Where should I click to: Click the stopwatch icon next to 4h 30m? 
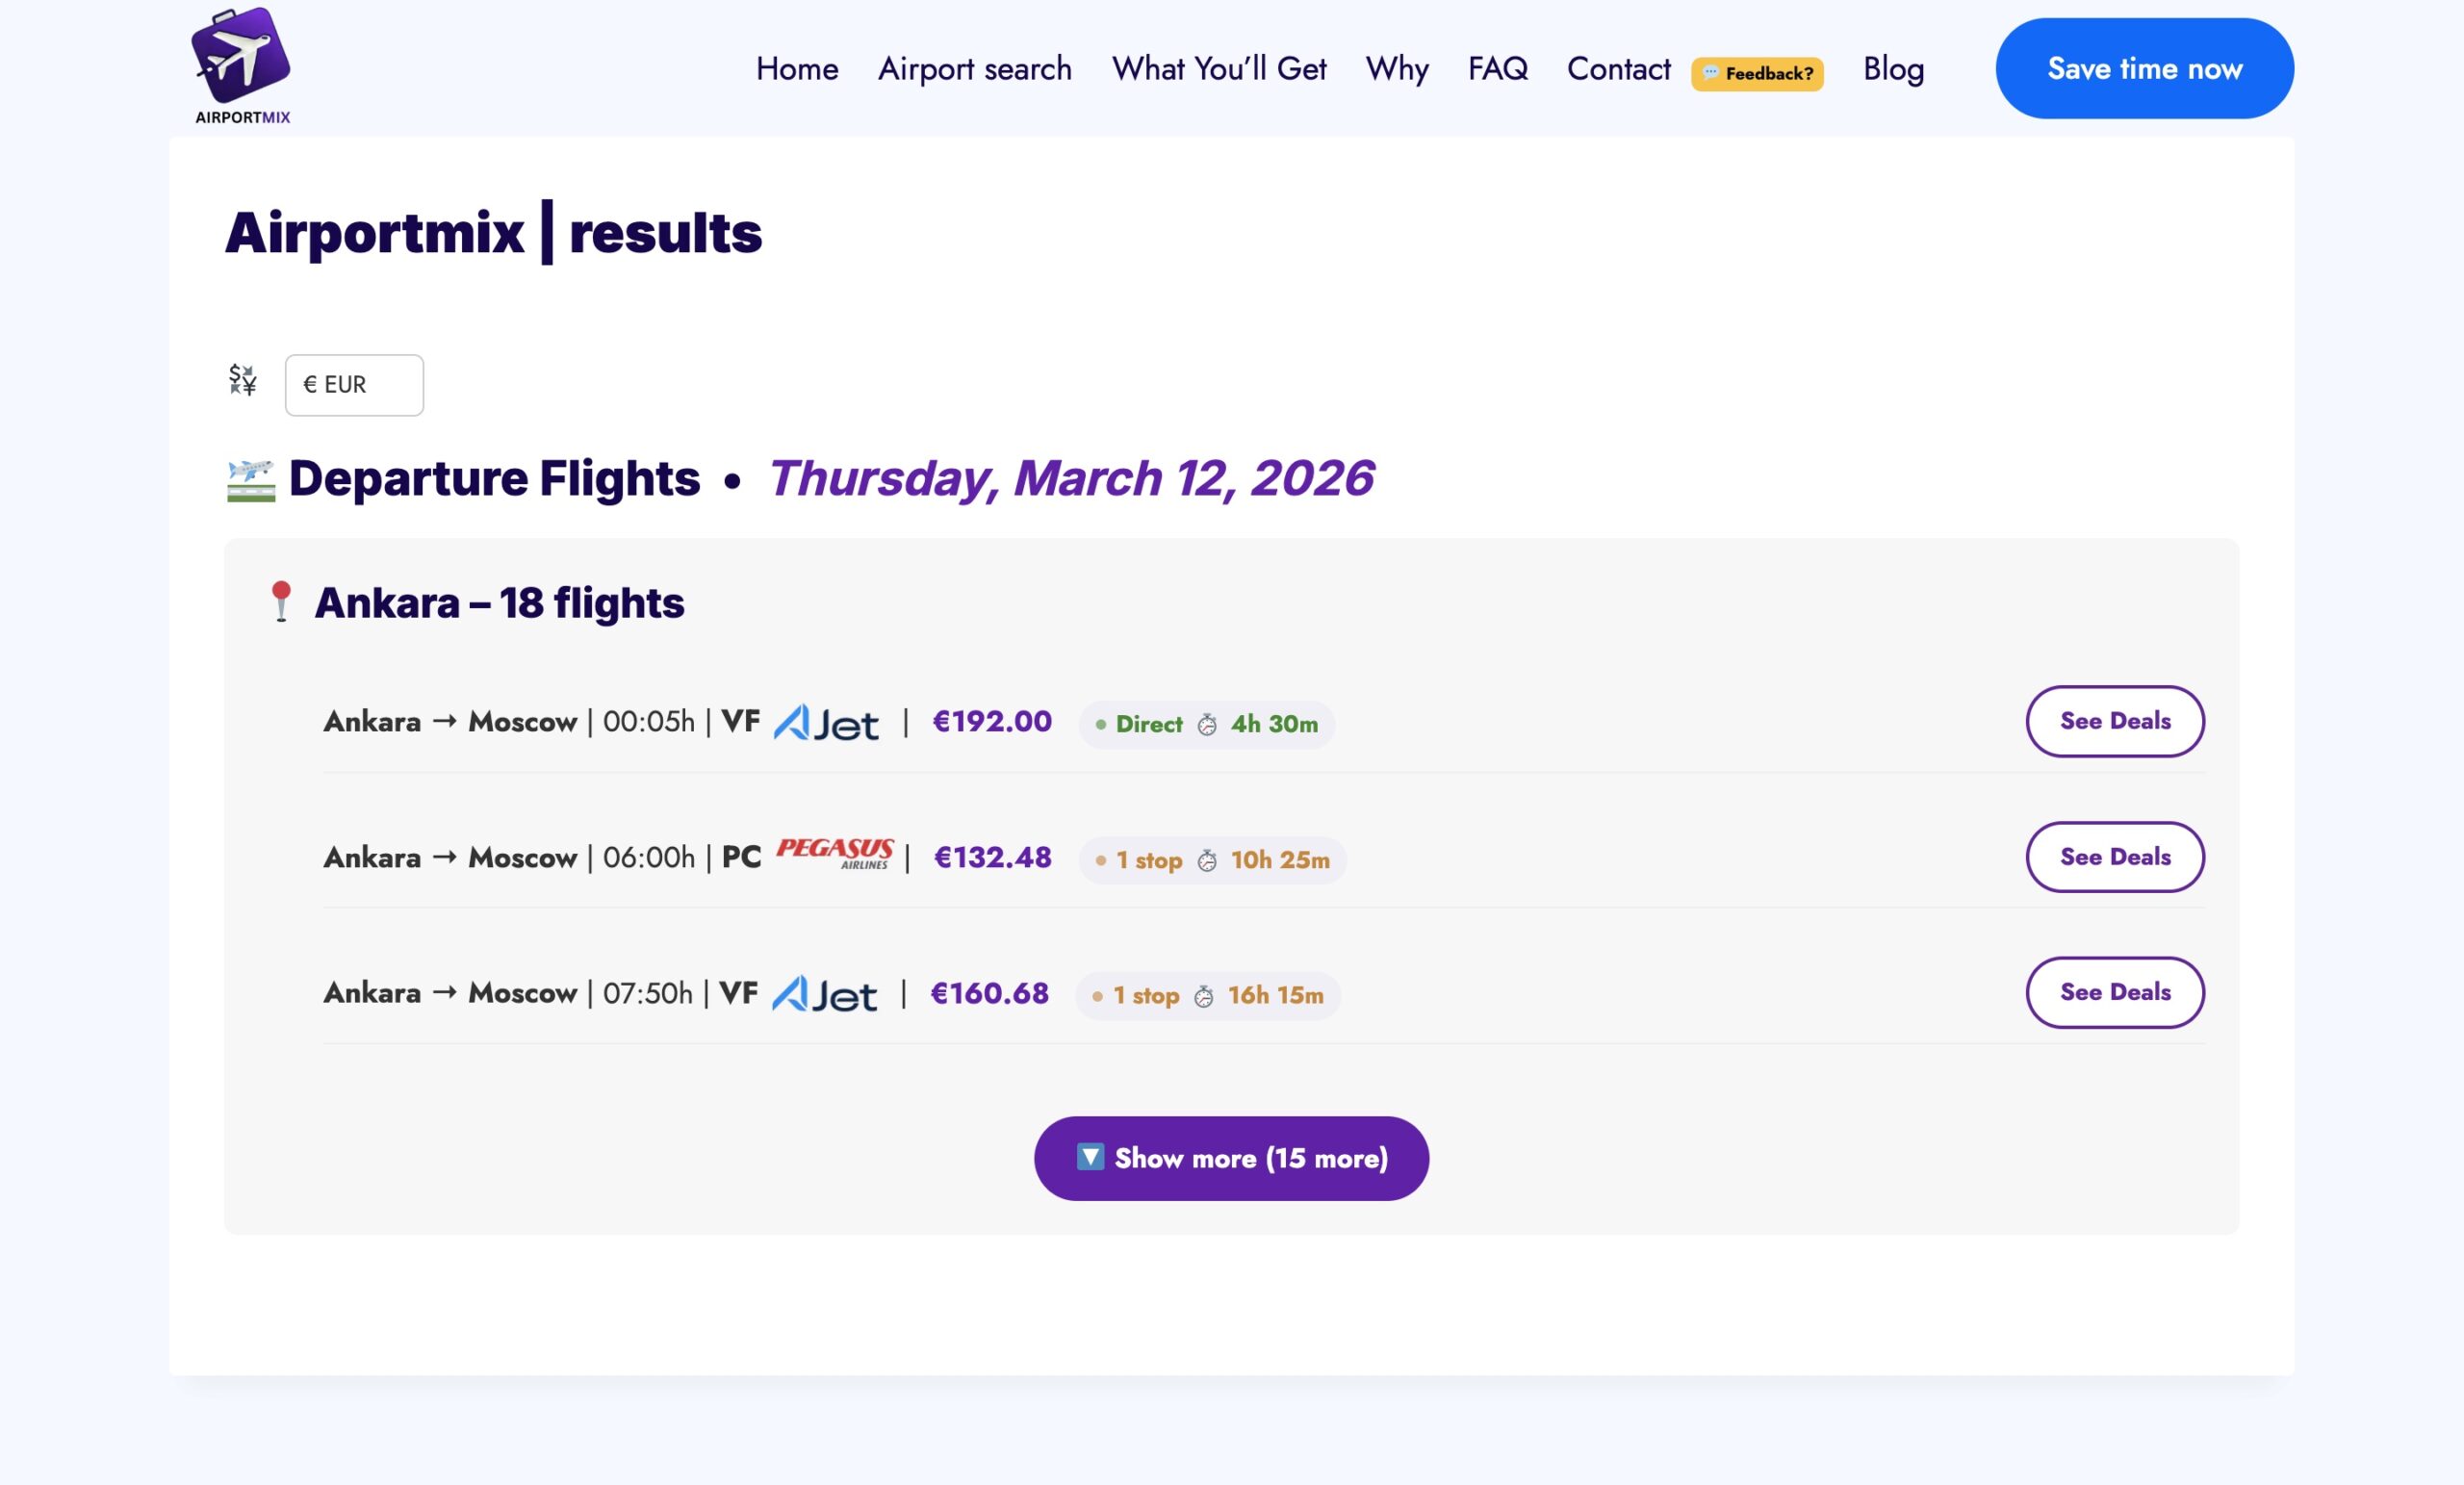pyautogui.click(x=1210, y=723)
